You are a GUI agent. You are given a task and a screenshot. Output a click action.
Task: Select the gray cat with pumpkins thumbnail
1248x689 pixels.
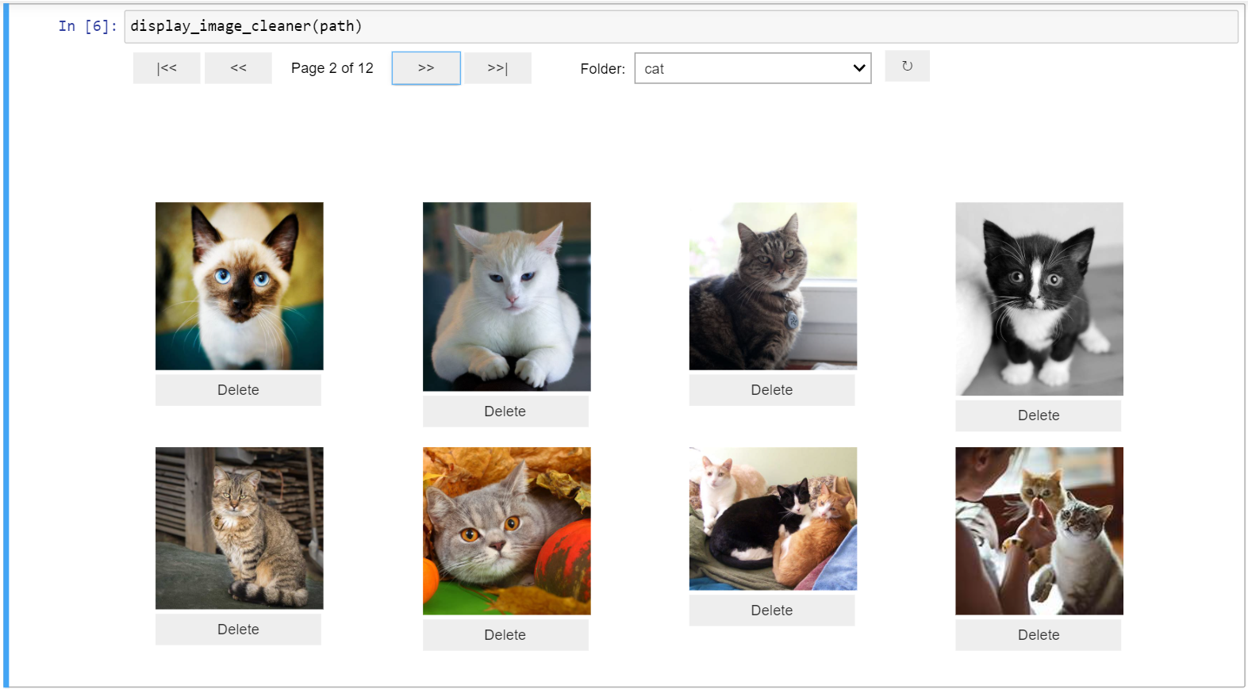[x=507, y=531]
